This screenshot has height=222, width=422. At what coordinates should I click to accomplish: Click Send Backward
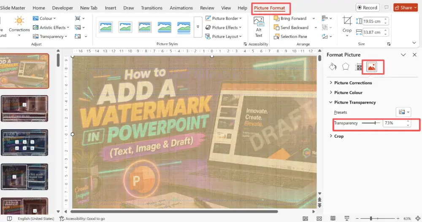(291, 27)
